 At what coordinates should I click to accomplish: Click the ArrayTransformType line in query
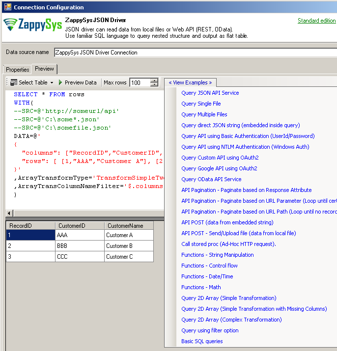pyautogui.click(x=89, y=178)
